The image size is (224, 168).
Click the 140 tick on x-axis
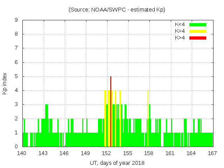coord(22,153)
